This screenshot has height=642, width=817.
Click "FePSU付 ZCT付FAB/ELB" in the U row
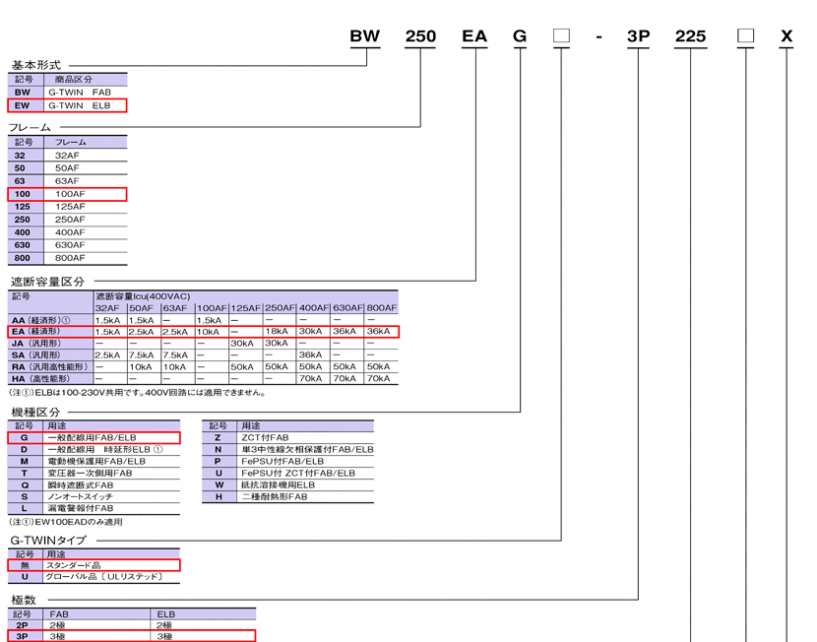[298, 474]
